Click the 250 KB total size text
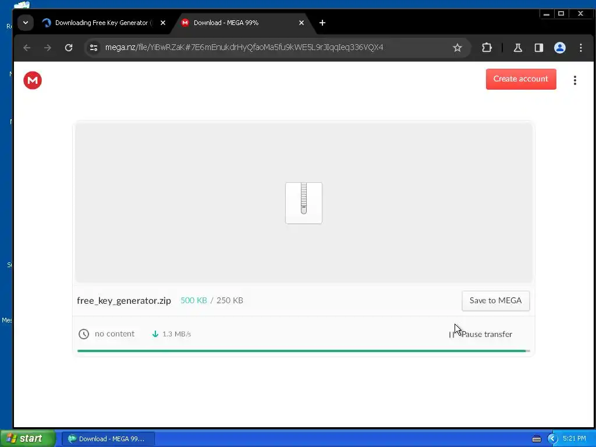596x447 pixels. point(229,300)
